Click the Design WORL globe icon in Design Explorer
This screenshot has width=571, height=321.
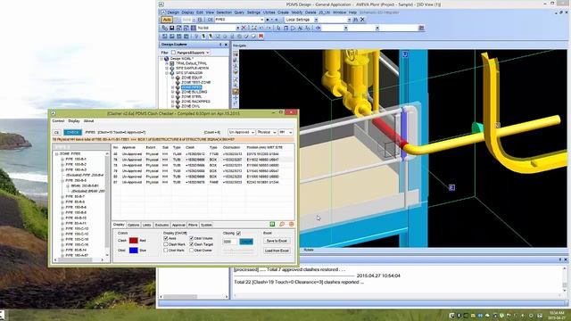pos(167,59)
